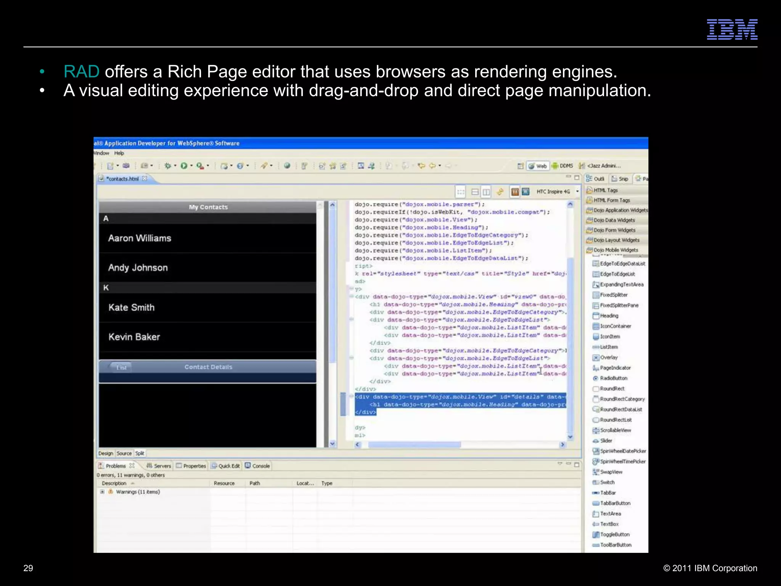
Task: Click Aaron Williams contact in preview
Action: 207,238
